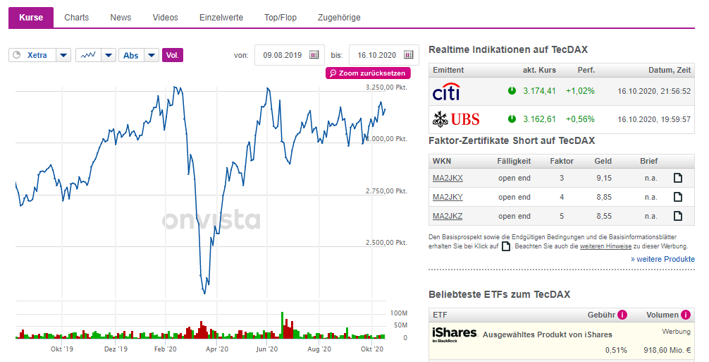Click the Gebühr info icon
This screenshot has width=709, height=362.
[x=622, y=315]
